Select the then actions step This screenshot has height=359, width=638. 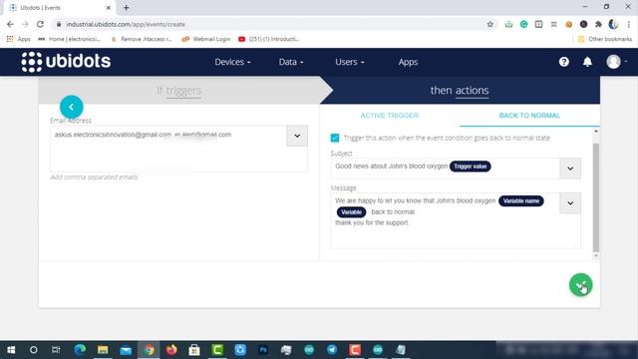click(x=460, y=91)
